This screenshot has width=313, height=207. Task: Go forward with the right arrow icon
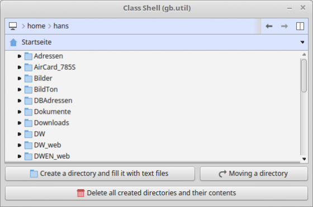click(284, 26)
